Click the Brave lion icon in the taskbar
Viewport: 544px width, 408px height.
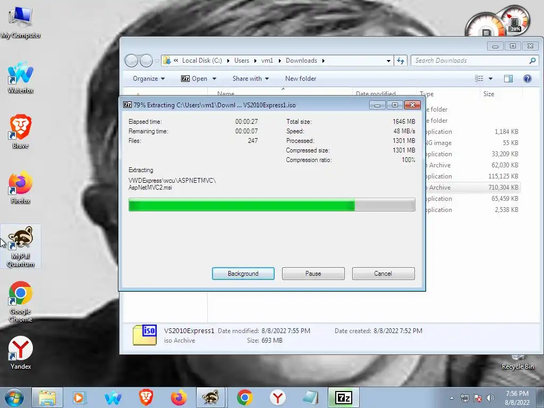point(146,397)
